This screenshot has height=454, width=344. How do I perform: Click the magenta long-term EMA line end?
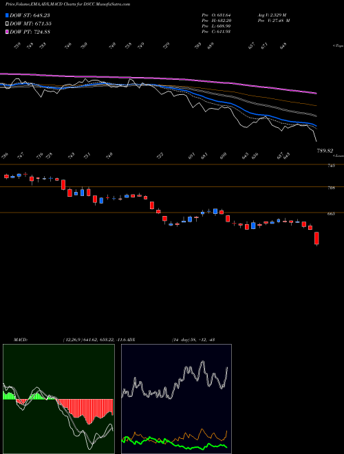316,94
